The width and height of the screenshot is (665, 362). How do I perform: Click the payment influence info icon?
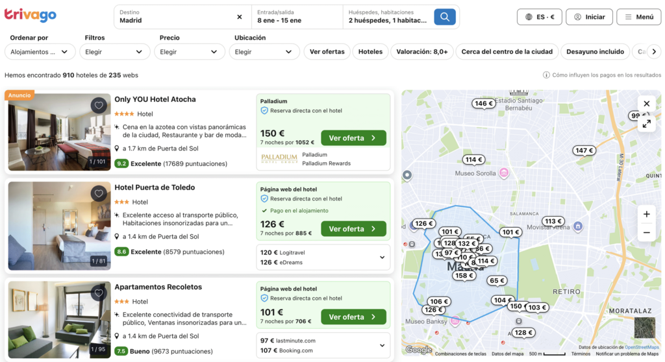(x=546, y=75)
